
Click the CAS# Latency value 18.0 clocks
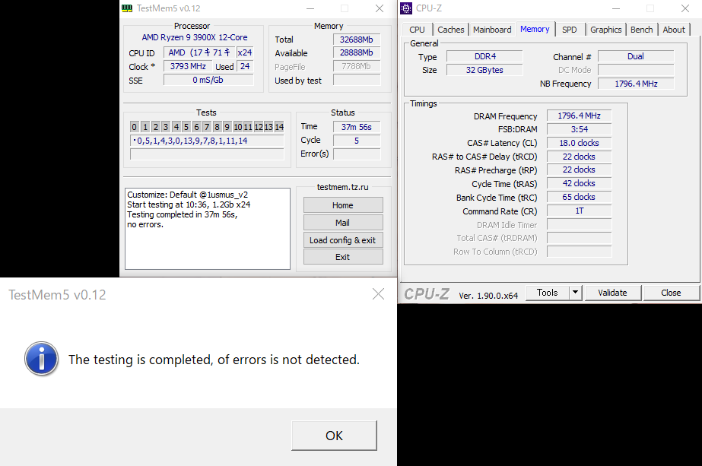point(579,143)
